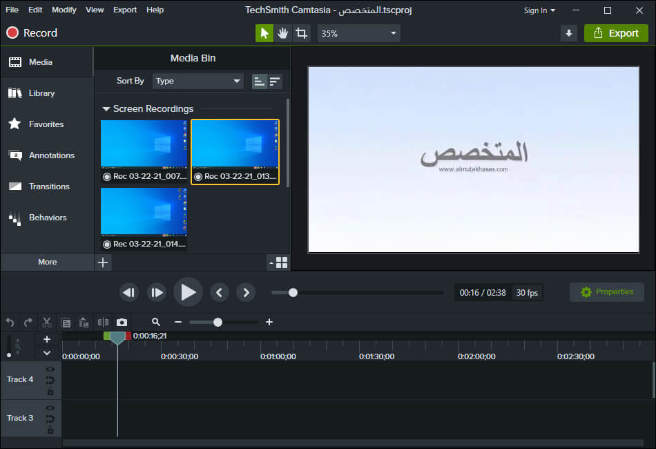Step forward to next frame
Viewport: 656px width, 449px height.
click(157, 292)
